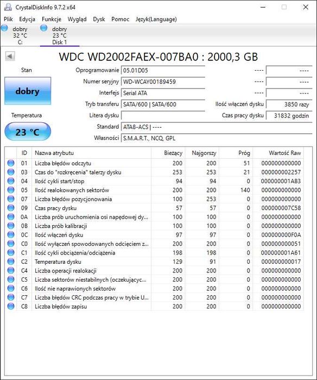Click the blue status icon above C: drive
317x380 pixels.
click(4, 28)
